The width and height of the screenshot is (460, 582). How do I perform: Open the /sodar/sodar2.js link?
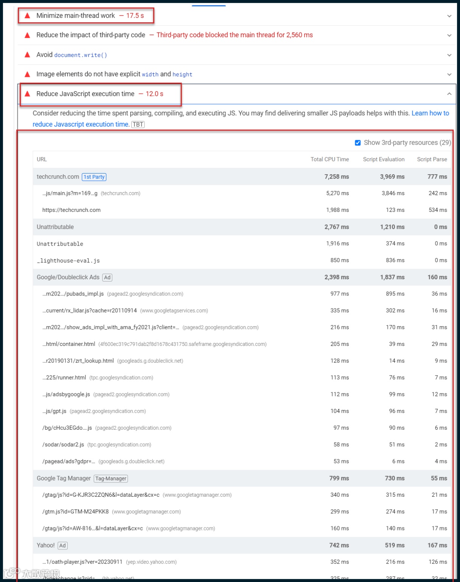tap(63, 444)
